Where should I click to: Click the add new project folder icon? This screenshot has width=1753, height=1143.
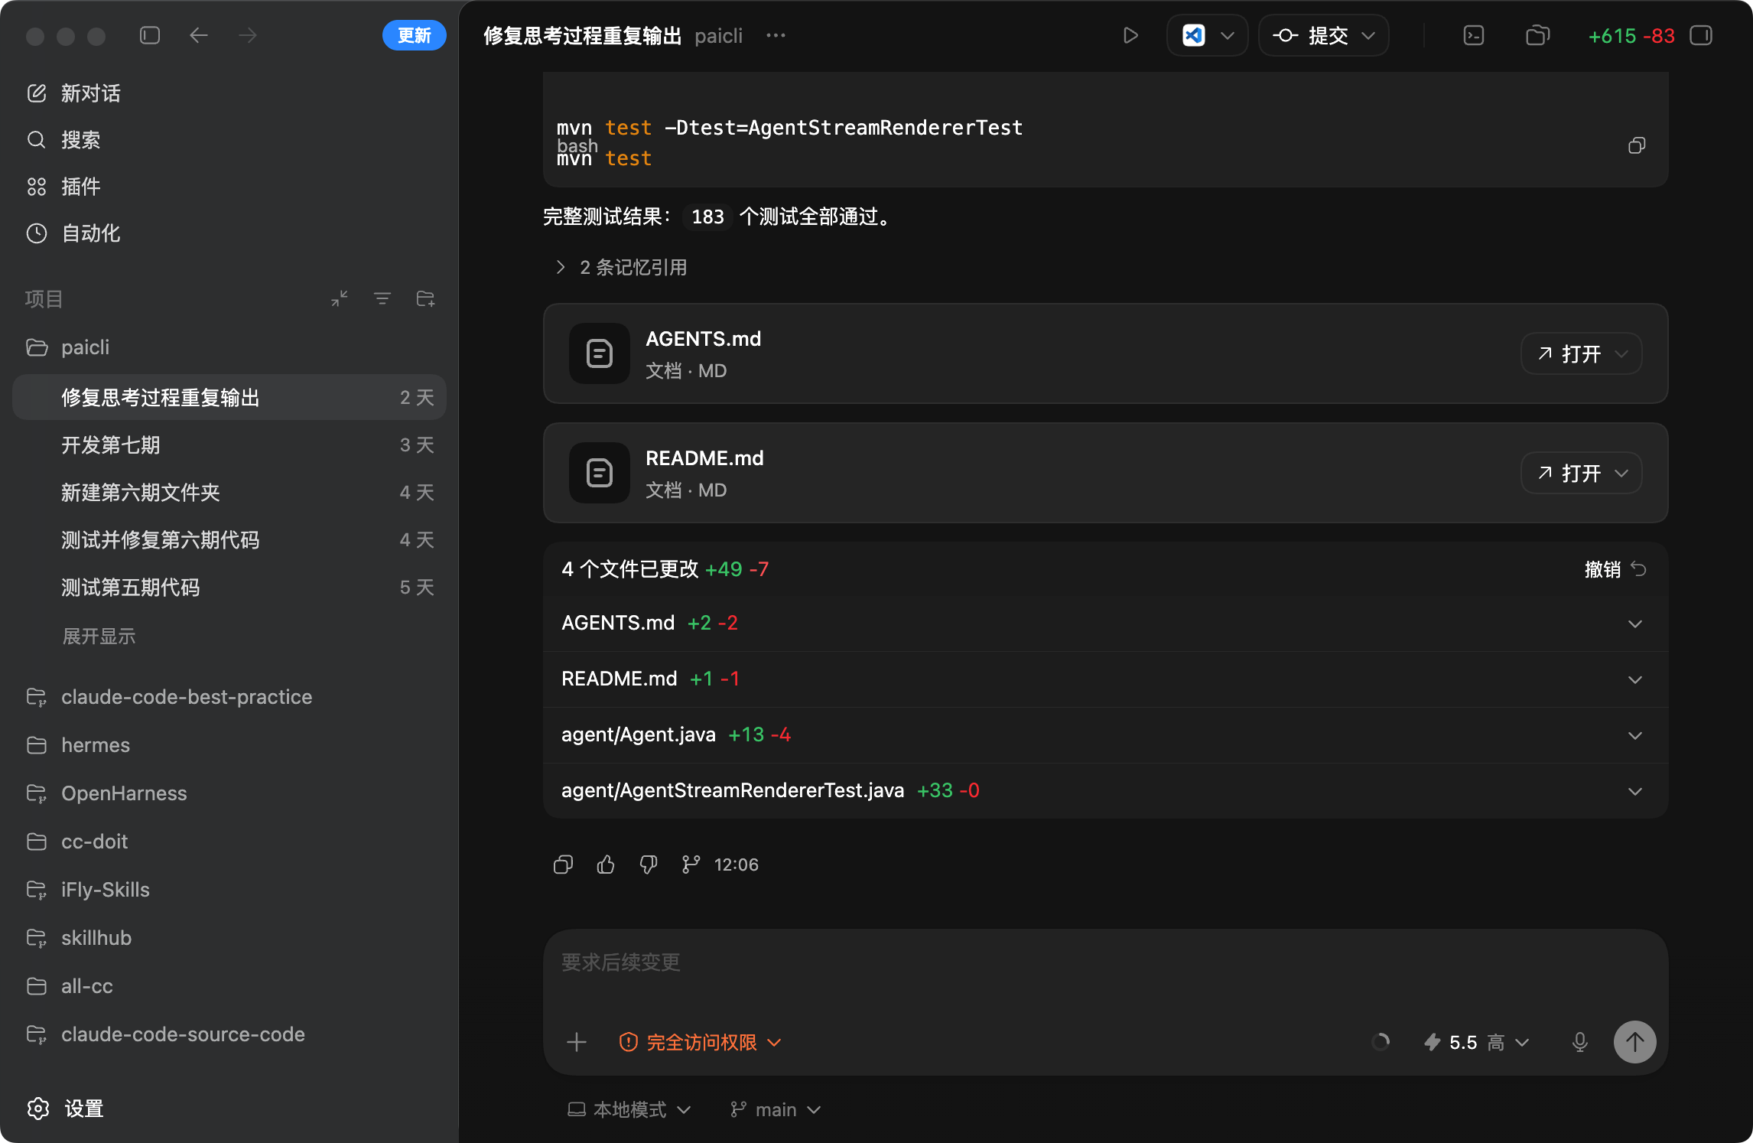pos(425,299)
